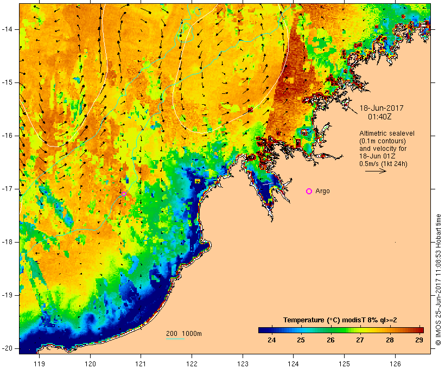Click the longitude axis label '126'
Viewport: 445px width, 369px height.
pyautogui.click(x=395, y=364)
